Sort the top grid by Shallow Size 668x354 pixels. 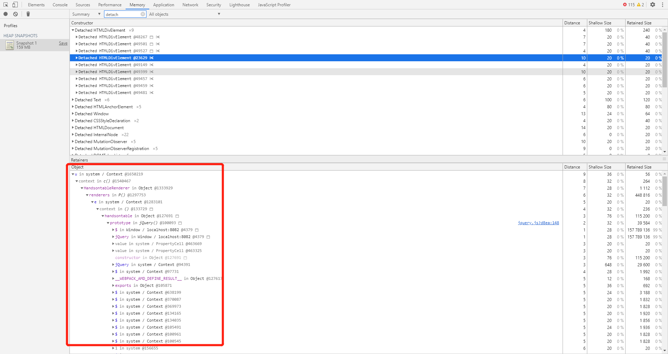(606, 23)
